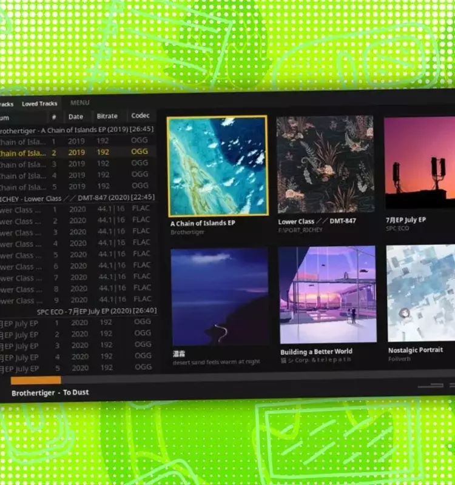The width and height of the screenshot is (455, 485).
Task: Click the 'Lower Class // DMT-847' title caption
Action: pos(317,221)
